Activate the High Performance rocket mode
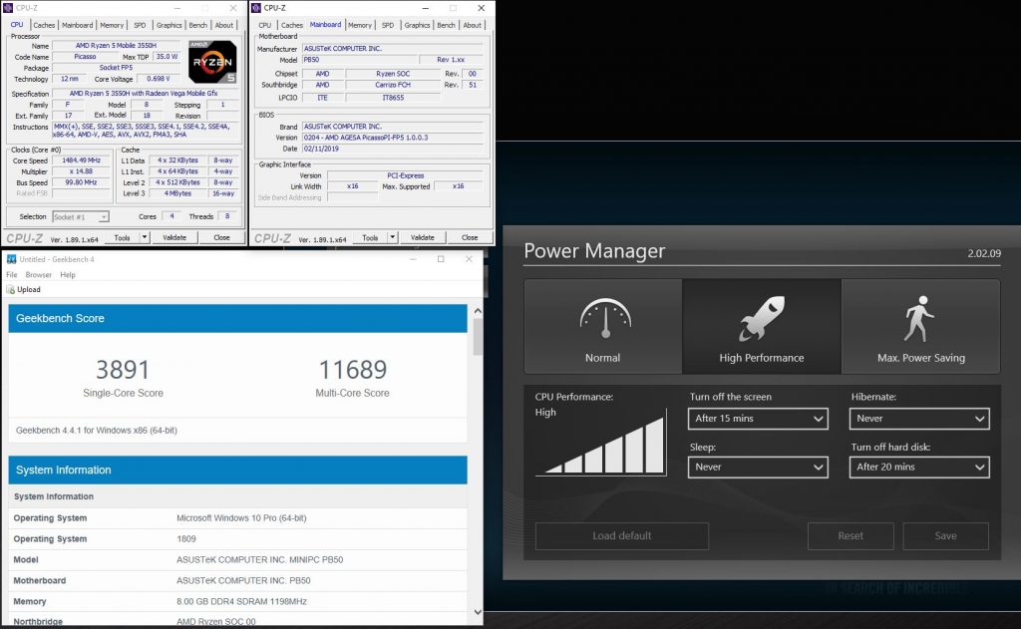Screen dimensions: 1021x629 click(761, 327)
